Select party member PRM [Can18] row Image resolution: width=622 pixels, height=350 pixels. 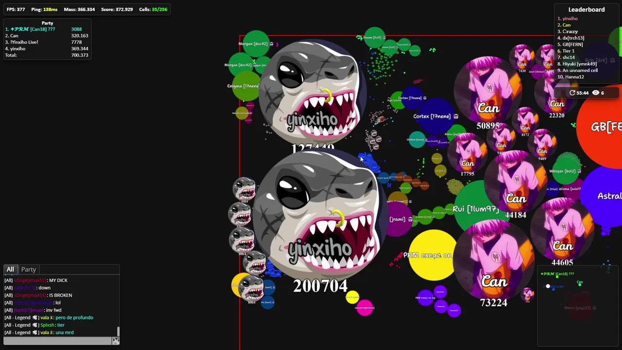pos(47,29)
